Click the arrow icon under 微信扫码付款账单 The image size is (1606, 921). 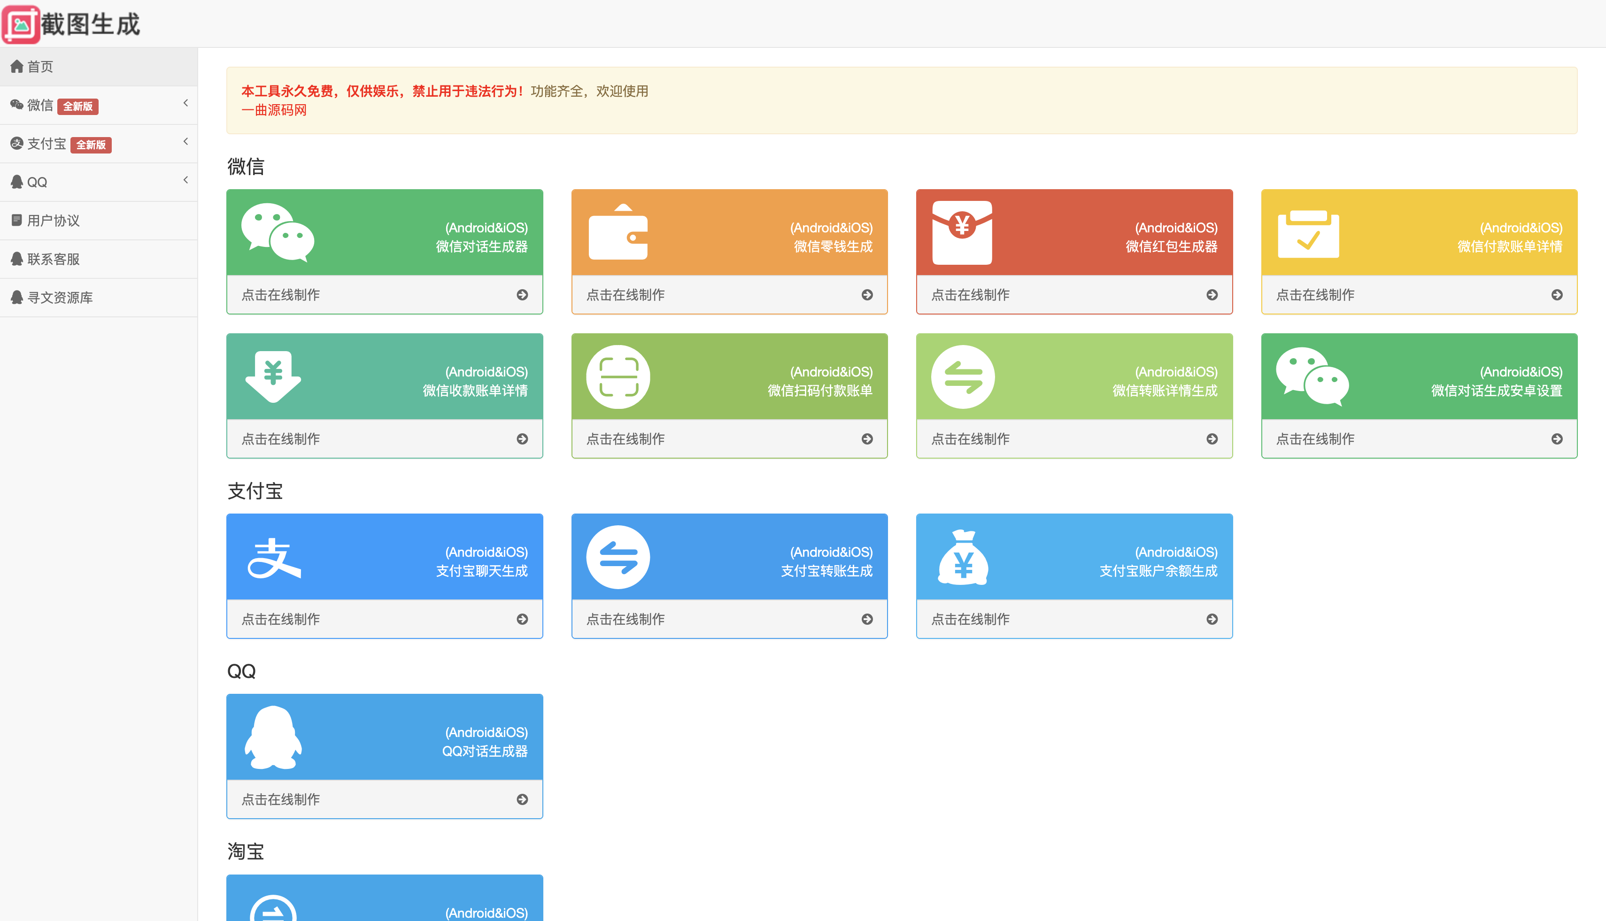pyautogui.click(x=867, y=439)
